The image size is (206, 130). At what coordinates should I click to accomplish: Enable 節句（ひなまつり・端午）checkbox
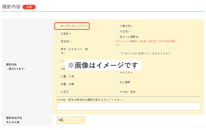click(x=58, y=51)
